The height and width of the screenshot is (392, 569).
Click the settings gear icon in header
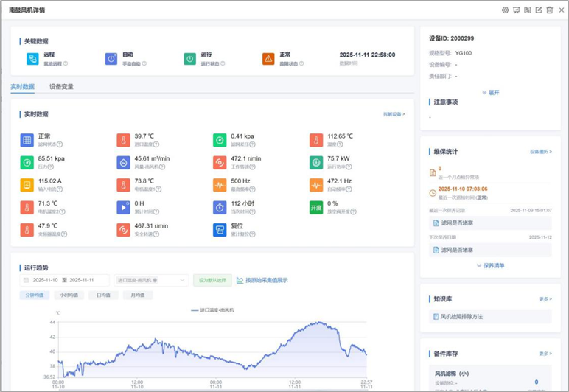point(506,10)
